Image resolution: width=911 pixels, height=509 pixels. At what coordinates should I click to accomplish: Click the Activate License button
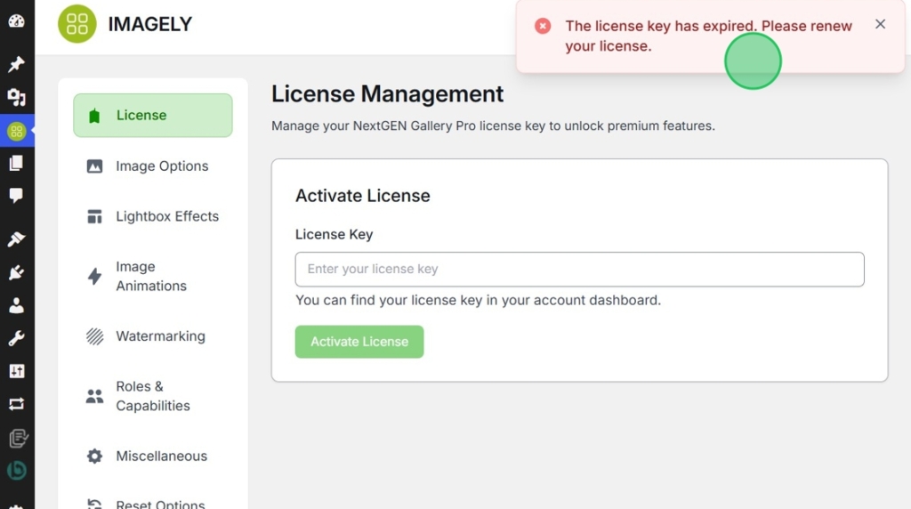coord(359,342)
